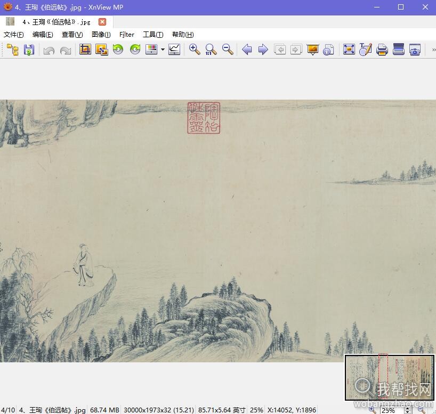Start the slideshow from the toolbar
The height and width of the screenshot is (414, 436).
(x=313, y=50)
